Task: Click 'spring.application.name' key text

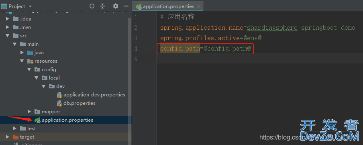Action: tap(201, 28)
